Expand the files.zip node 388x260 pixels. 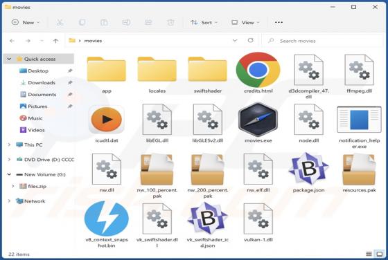click(12, 186)
